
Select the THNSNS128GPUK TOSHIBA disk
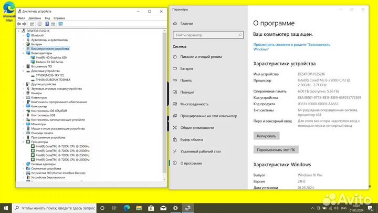click(x=53, y=80)
